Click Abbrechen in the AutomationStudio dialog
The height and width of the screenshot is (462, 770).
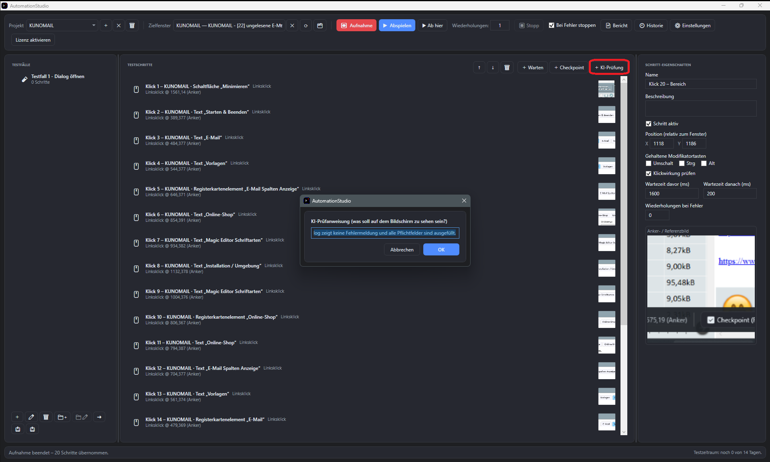[402, 250]
